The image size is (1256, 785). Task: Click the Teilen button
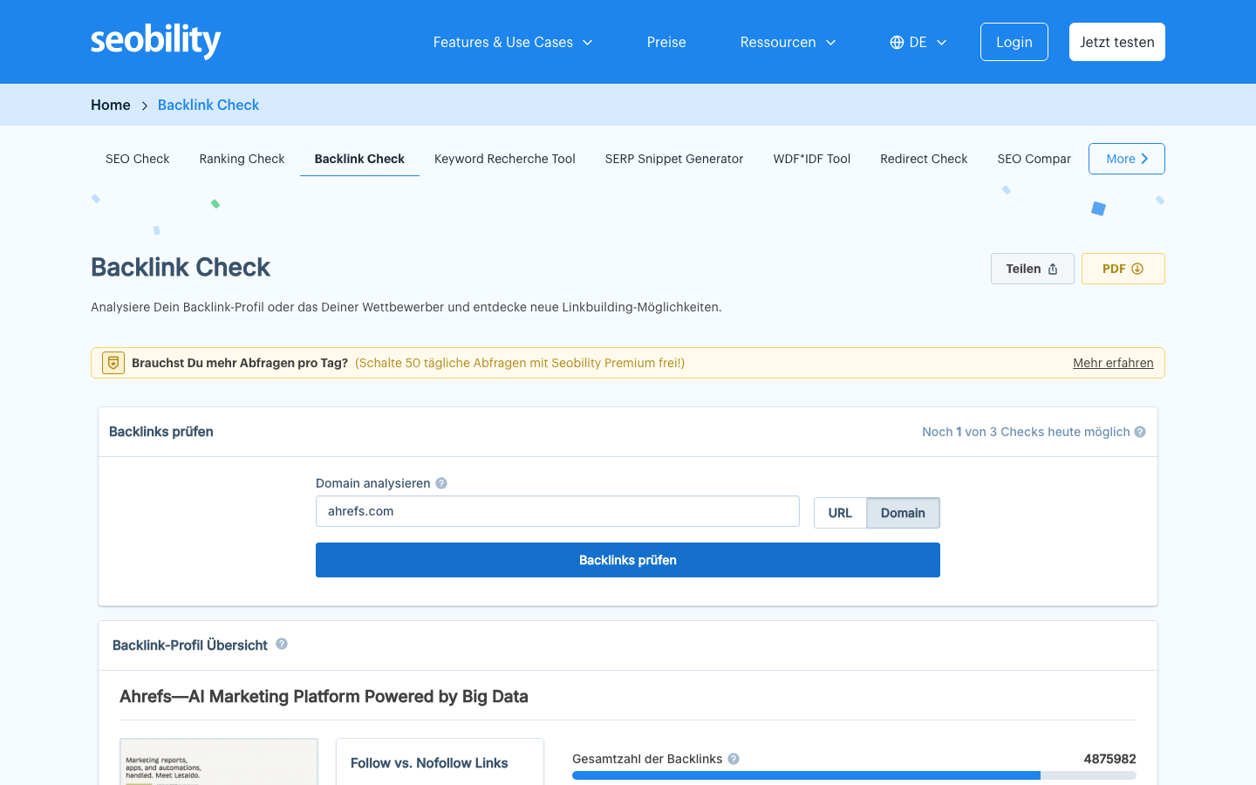click(1033, 269)
